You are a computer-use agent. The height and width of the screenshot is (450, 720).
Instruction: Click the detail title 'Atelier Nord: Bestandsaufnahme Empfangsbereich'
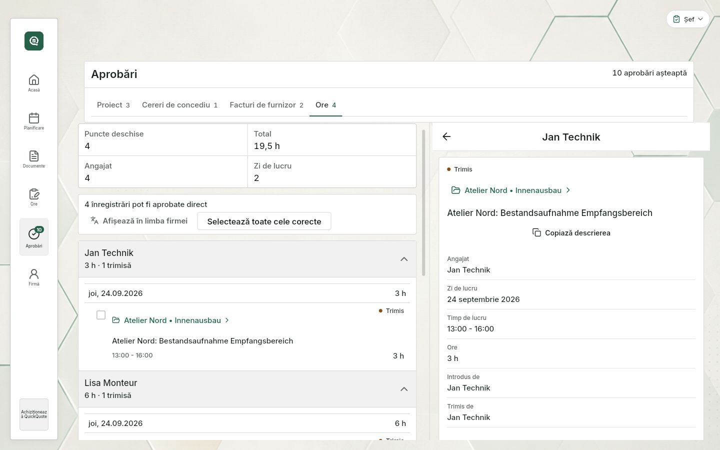549,213
